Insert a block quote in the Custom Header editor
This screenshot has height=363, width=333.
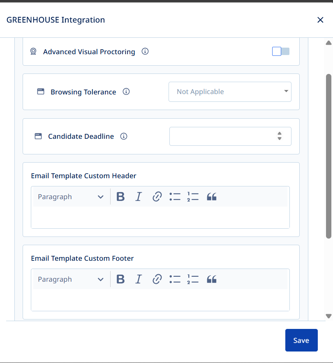tap(212, 197)
